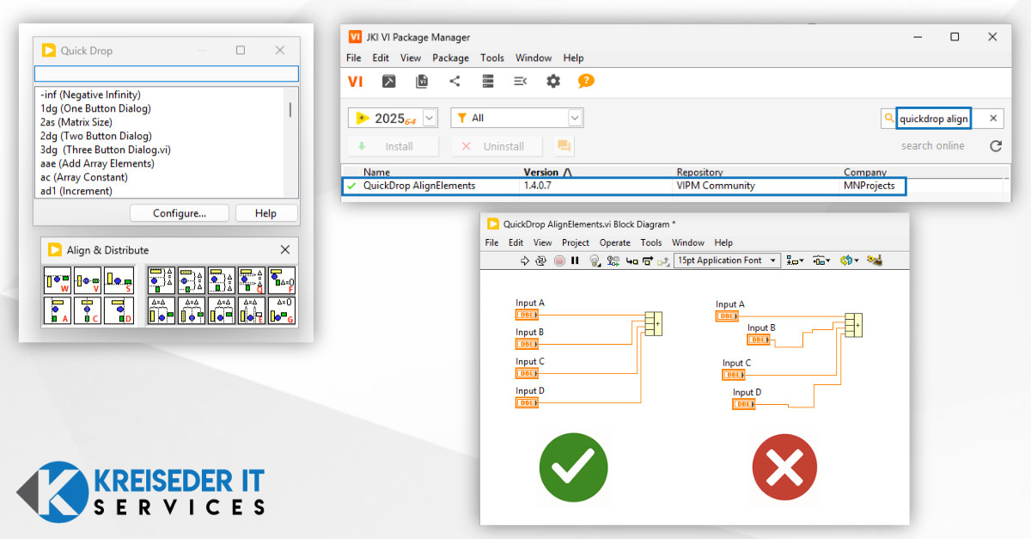Open the Window menu in VIPM
This screenshot has width=1031, height=539.
click(534, 58)
